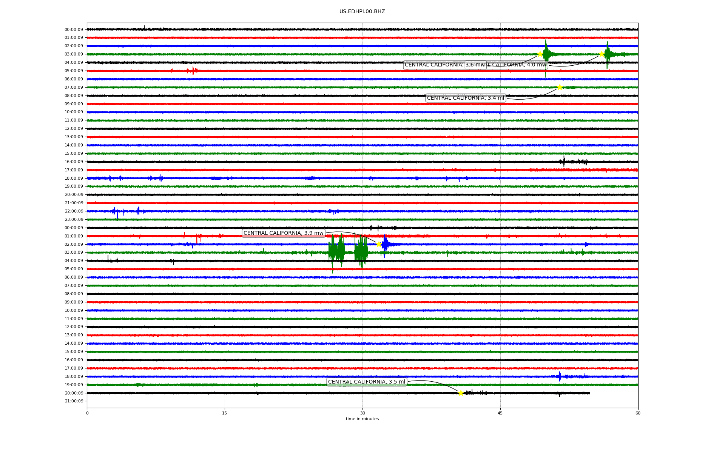
Task: Click the star marker for the 3.4 ml event
Action: 560,88
